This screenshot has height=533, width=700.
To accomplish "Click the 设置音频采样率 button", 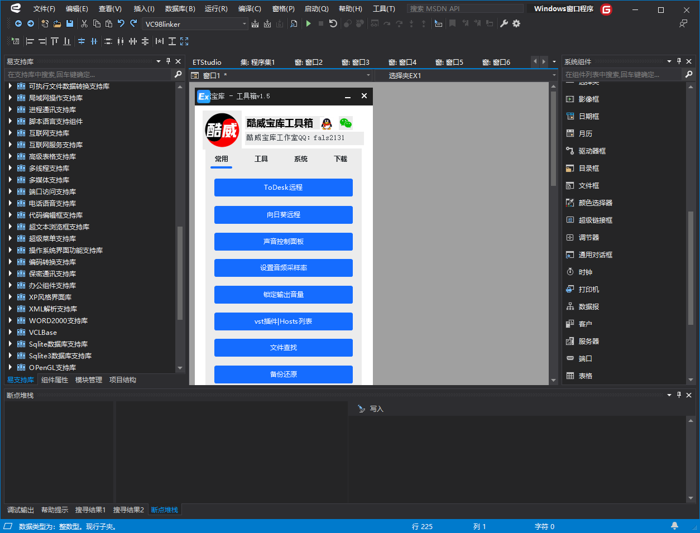I will (284, 268).
